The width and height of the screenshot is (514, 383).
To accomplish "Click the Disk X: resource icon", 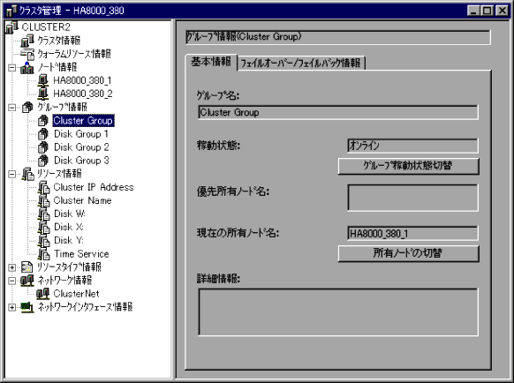I will 43,228.
